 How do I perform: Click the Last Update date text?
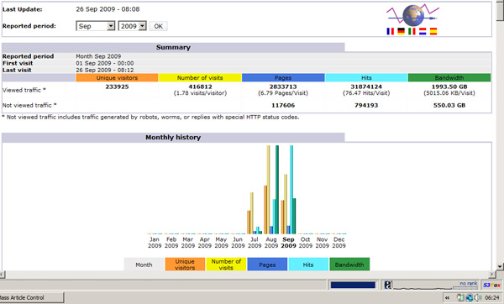[x=108, y=9]
